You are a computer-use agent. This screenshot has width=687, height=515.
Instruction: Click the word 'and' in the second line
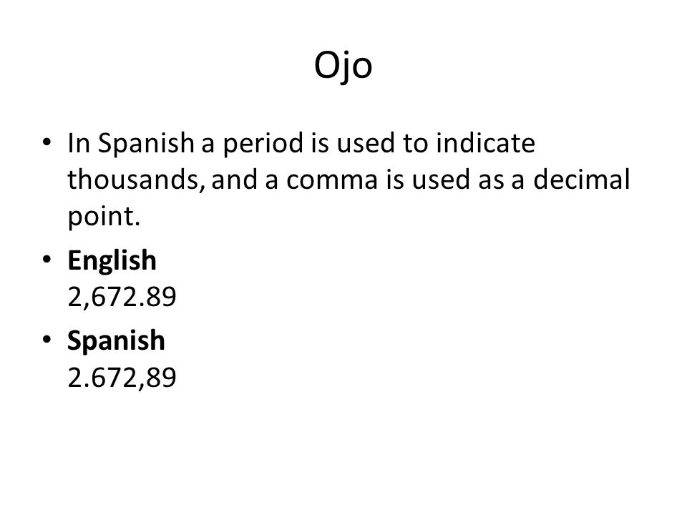[235, 180]
